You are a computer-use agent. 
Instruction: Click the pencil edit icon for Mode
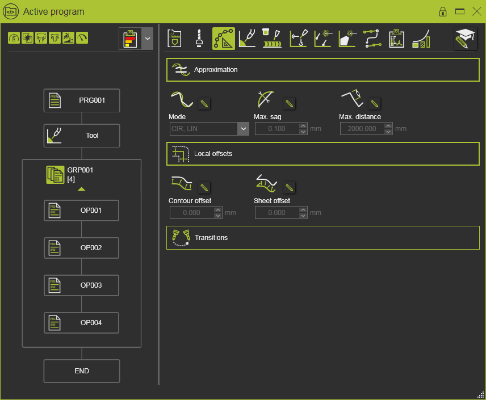tap(204, 103)
